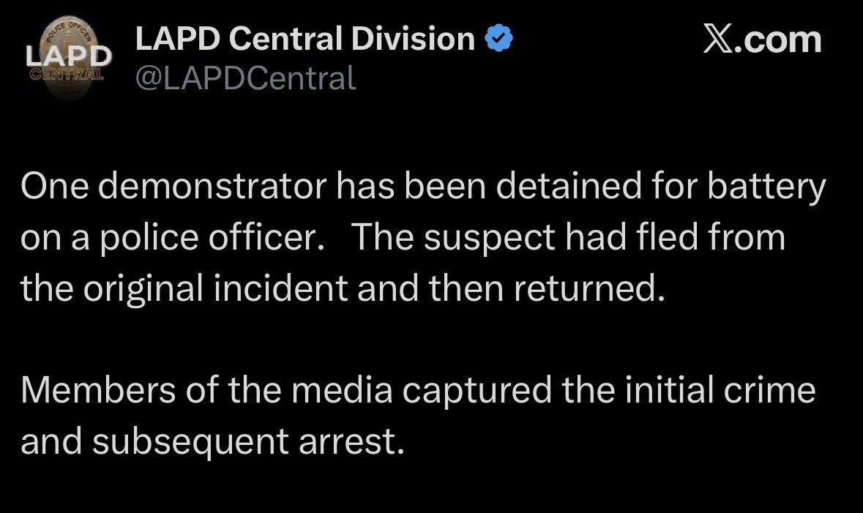
Task: Click the phrase "on a police officer."
Action: pyautogui.click(x=173, y=239)
